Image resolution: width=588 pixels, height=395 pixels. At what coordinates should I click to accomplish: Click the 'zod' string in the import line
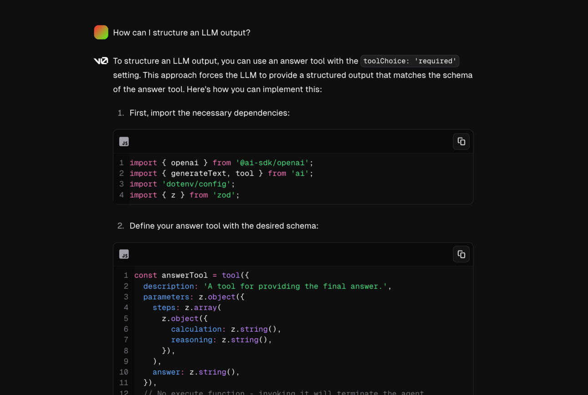tap(224, 195)
